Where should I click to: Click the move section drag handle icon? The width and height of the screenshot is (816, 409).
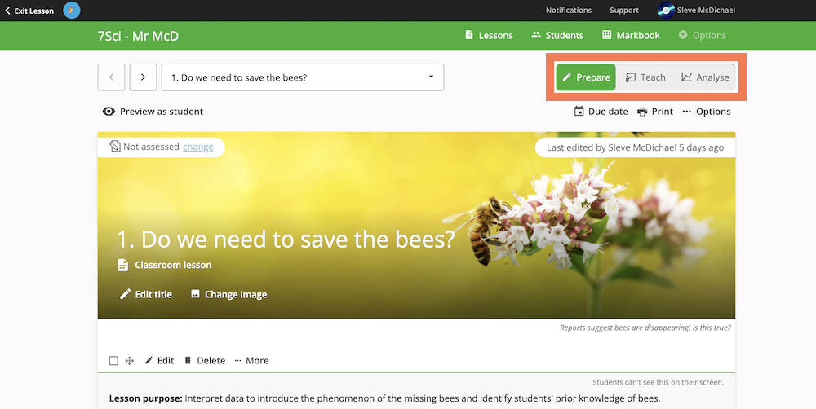tap(130, 361)
